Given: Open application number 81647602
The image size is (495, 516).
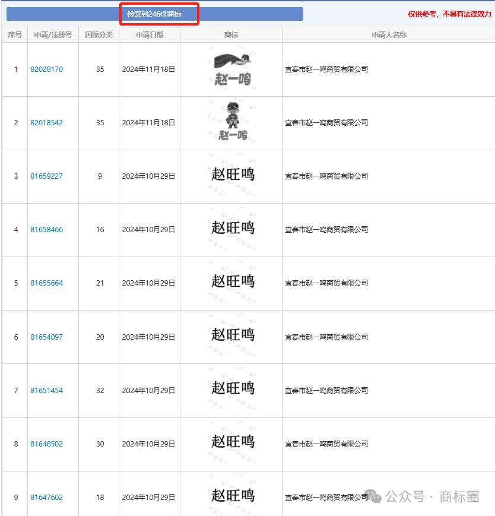Looking at the screenshot, I should click(46, 498).
